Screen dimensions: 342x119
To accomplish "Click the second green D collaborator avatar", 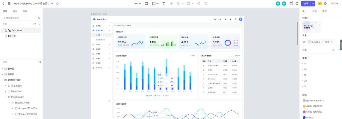I will [284, 4].
